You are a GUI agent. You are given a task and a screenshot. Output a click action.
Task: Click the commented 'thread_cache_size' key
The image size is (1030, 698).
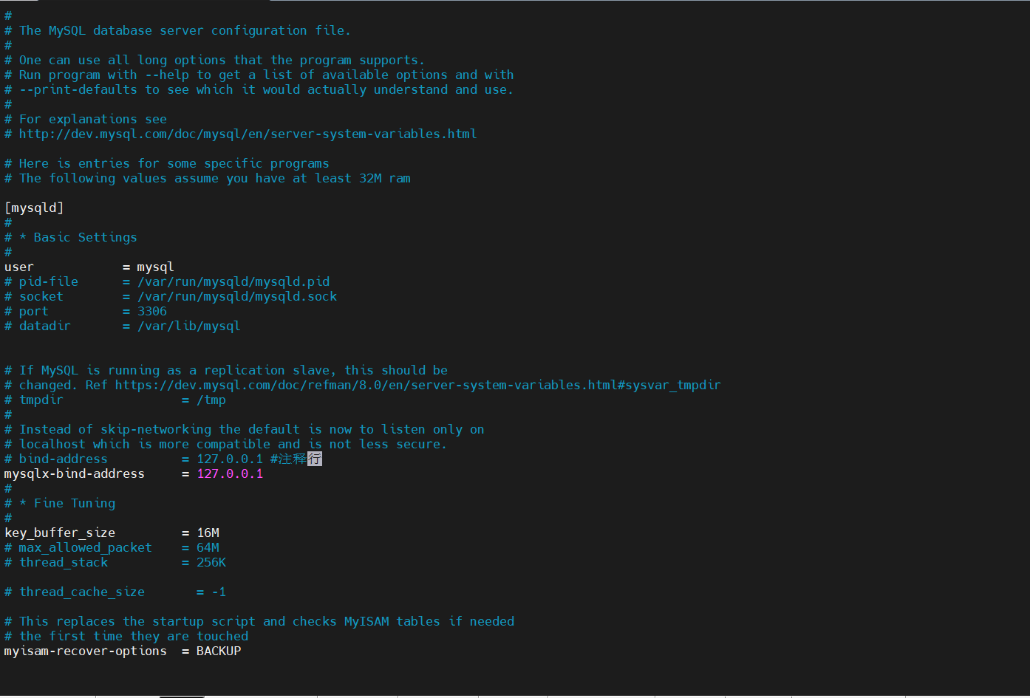(82, 592)
